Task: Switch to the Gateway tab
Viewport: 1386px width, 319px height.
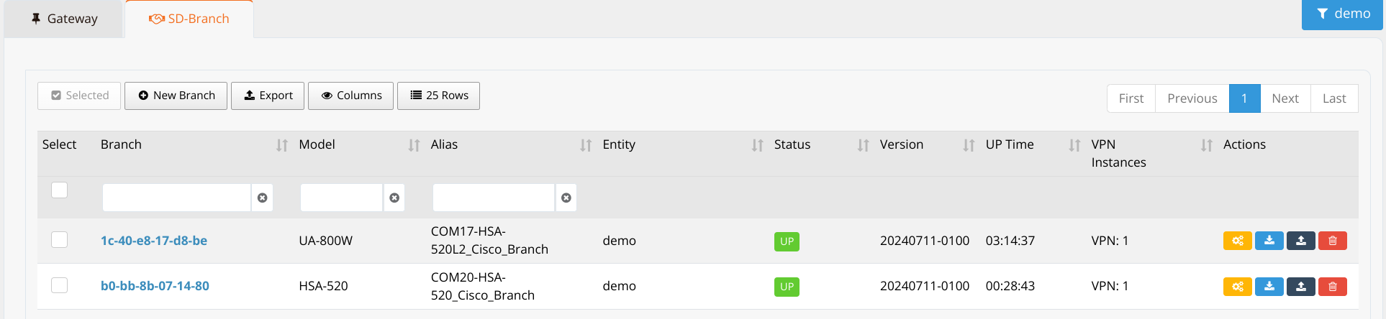Action: [x=63, y=19]
